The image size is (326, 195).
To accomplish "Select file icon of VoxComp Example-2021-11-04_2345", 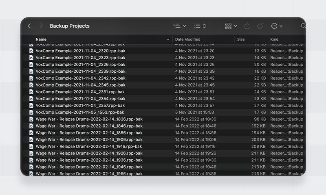I will click(31, 85).
